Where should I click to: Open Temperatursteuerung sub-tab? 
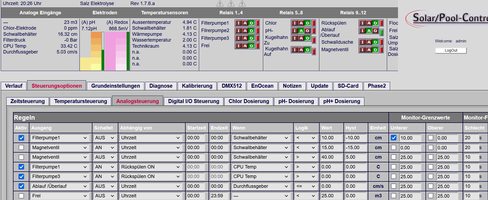81,101
